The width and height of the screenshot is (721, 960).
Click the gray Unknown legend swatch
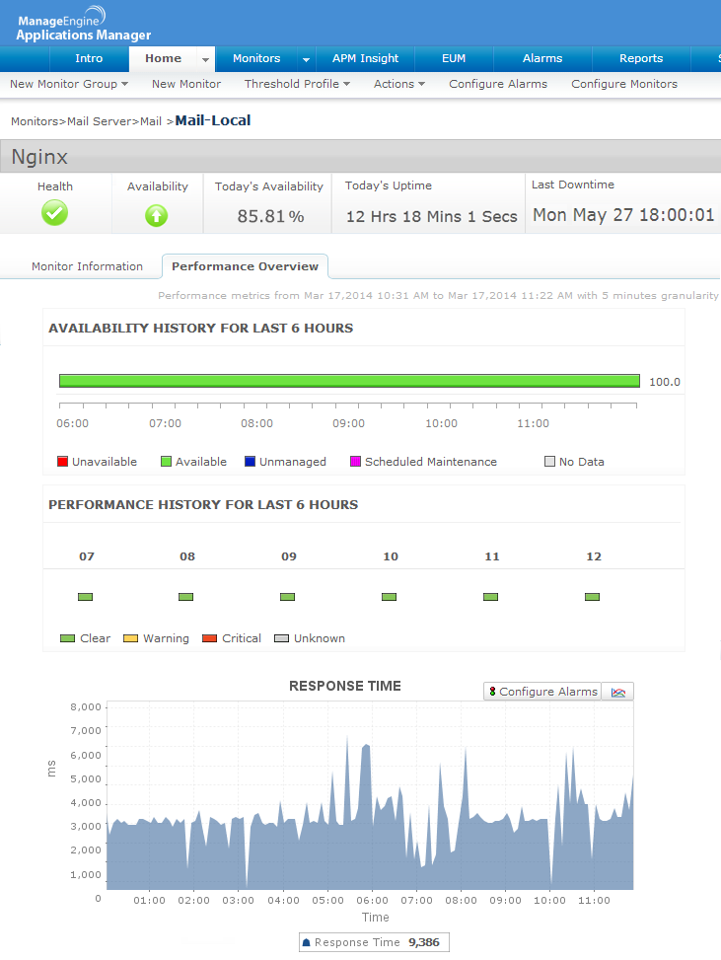coord(281,638)
